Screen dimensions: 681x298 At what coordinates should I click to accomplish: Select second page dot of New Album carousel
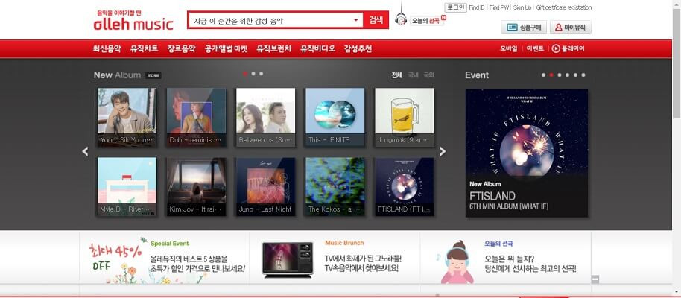(253, 74)
